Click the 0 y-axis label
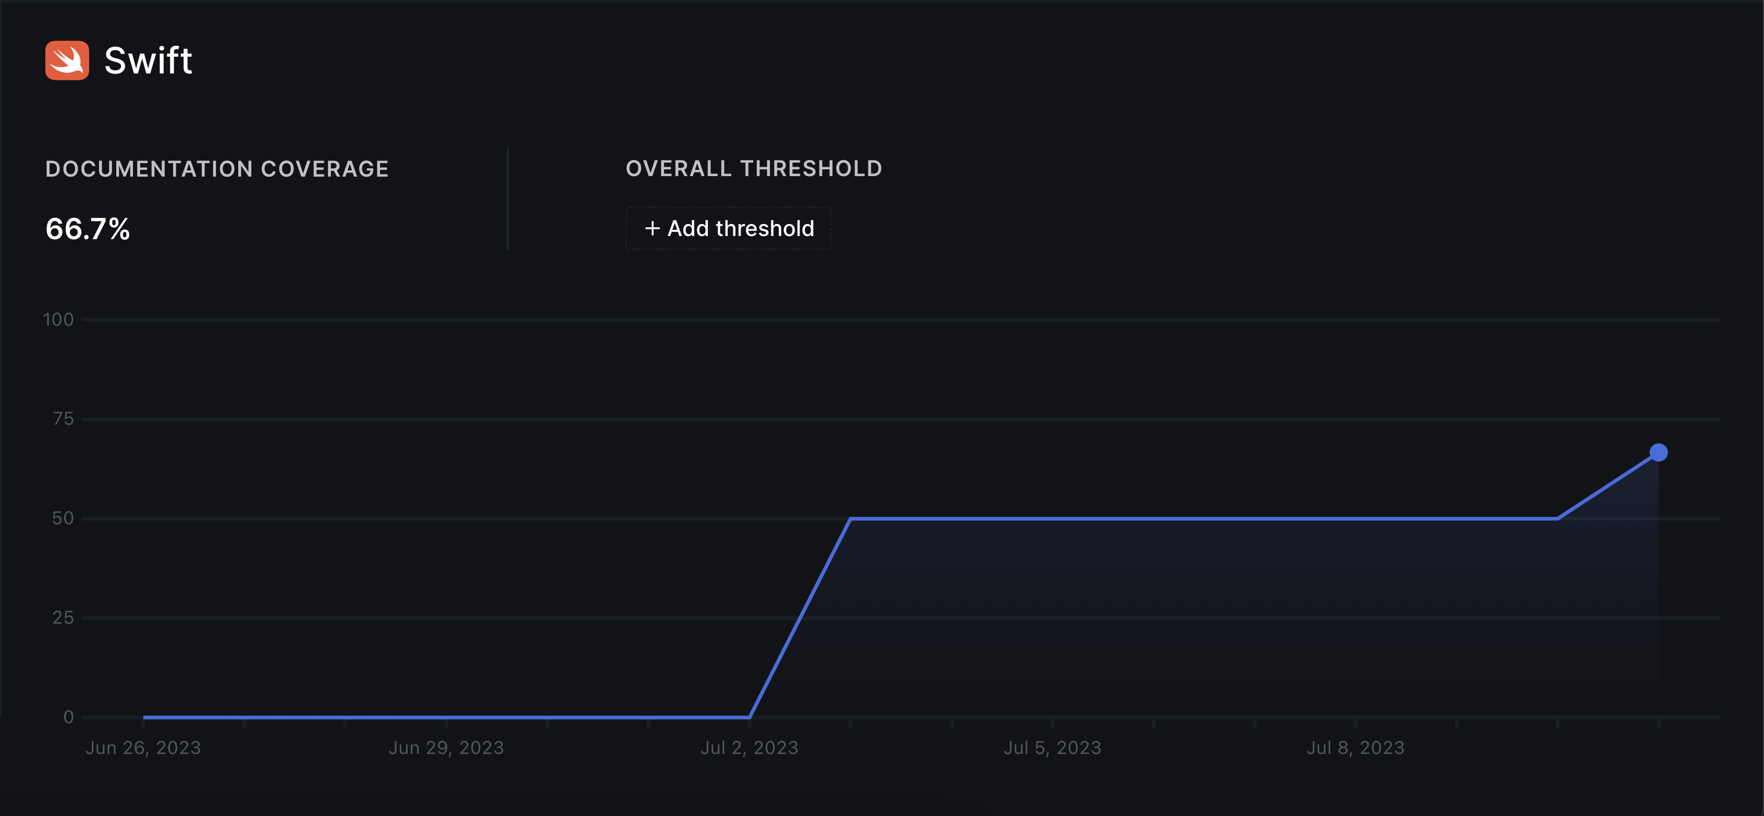This screenshot has width=1764, height=816. pos(68,717)
